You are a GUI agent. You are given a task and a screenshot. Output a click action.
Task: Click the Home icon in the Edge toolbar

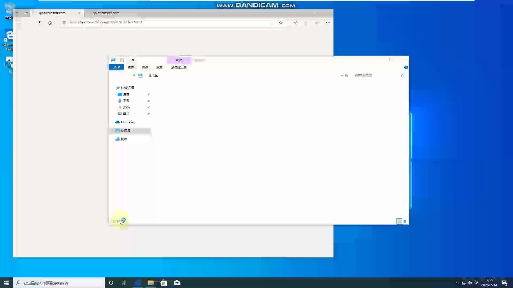pyautogui.click(x=50, y=23)
